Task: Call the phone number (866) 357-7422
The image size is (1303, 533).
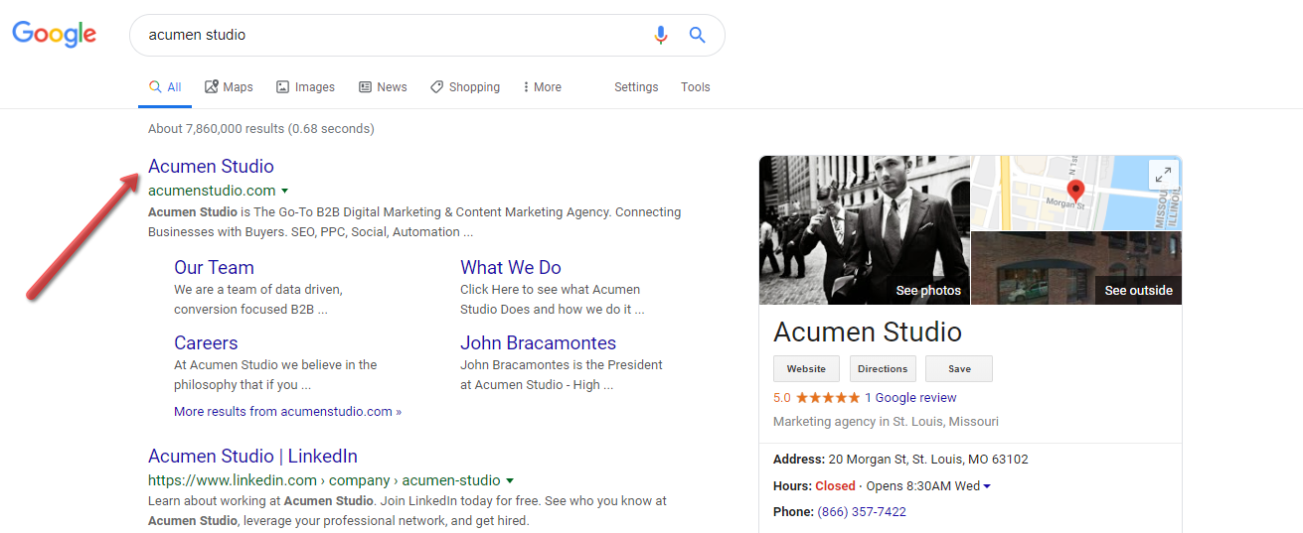Action: click(862, 512)
